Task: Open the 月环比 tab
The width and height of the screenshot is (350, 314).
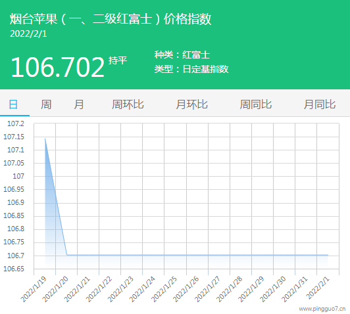Action: (x=192, y=104)
